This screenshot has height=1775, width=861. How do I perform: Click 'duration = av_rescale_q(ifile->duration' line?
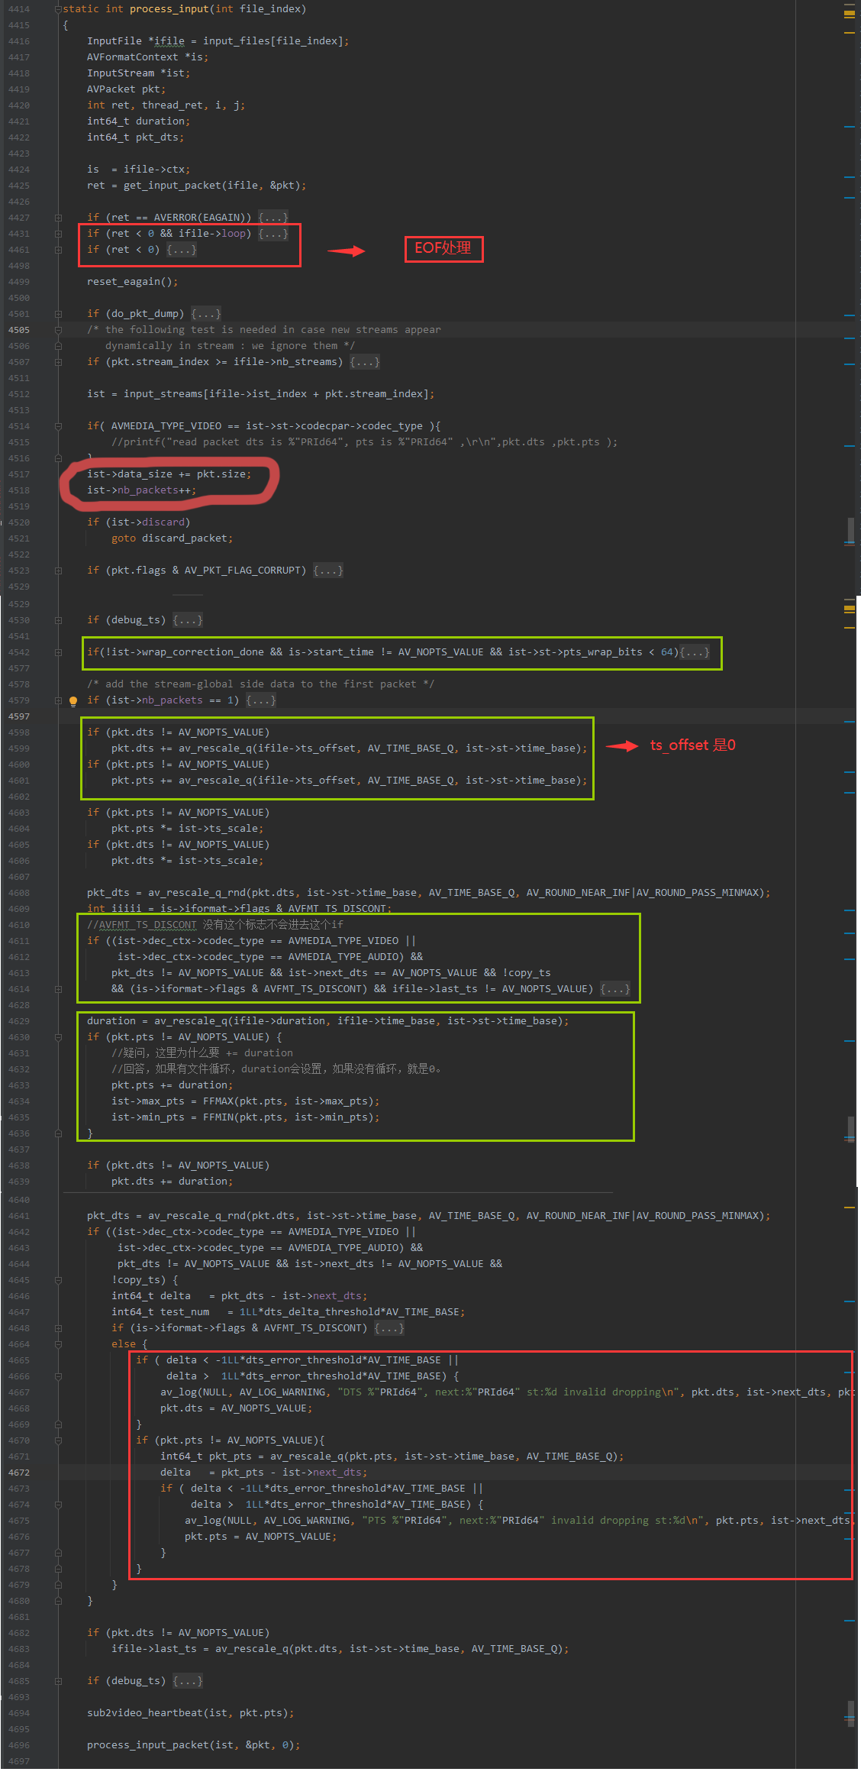(x=328, y=1021)
